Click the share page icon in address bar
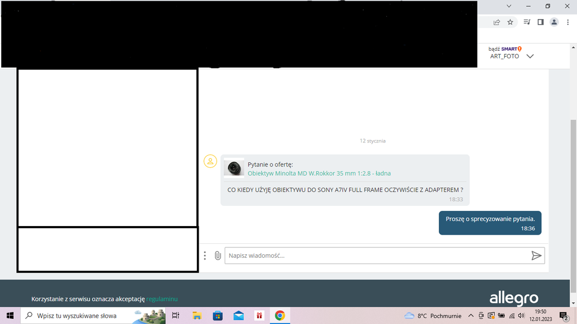Image resolution: width=577 pixels, height=324 pixels. point(497,22)
